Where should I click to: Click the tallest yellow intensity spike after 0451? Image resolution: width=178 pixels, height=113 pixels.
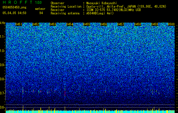pyautogui.click(x=23, y=109)
